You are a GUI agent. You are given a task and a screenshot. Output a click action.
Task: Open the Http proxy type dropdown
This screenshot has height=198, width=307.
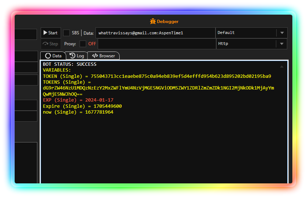click(252, 44)
